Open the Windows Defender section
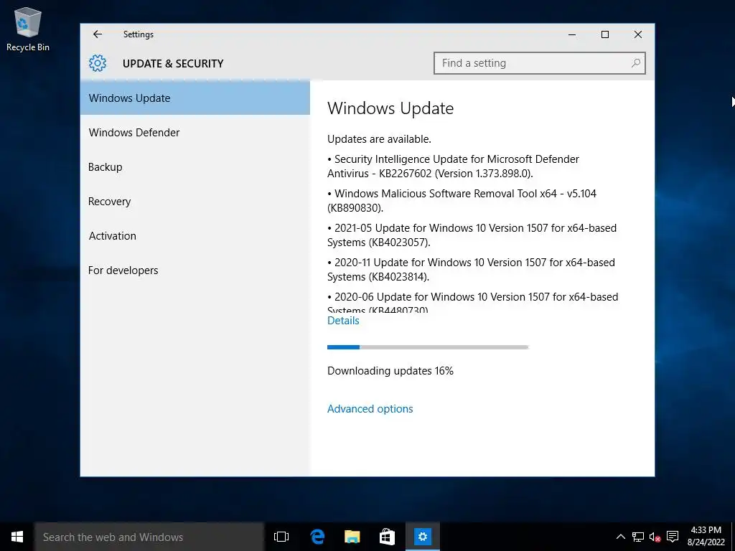The height and width of the screenshot is (551, 735). 195,133
